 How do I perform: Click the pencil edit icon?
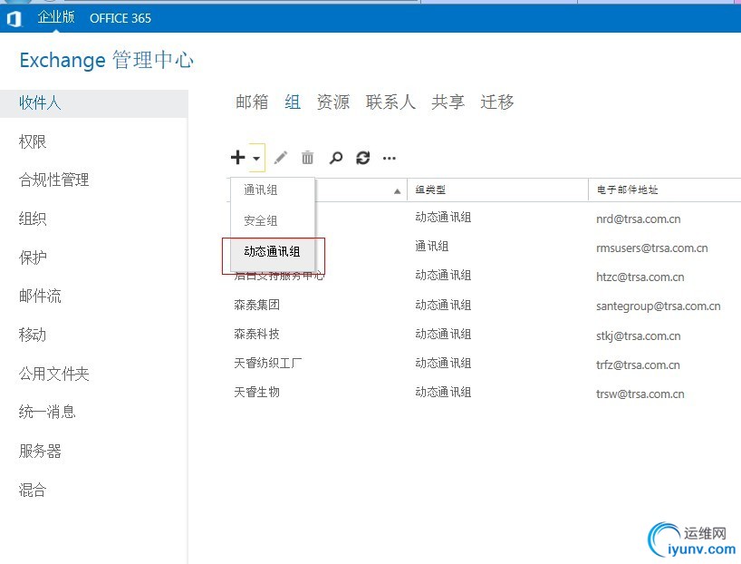281,158
